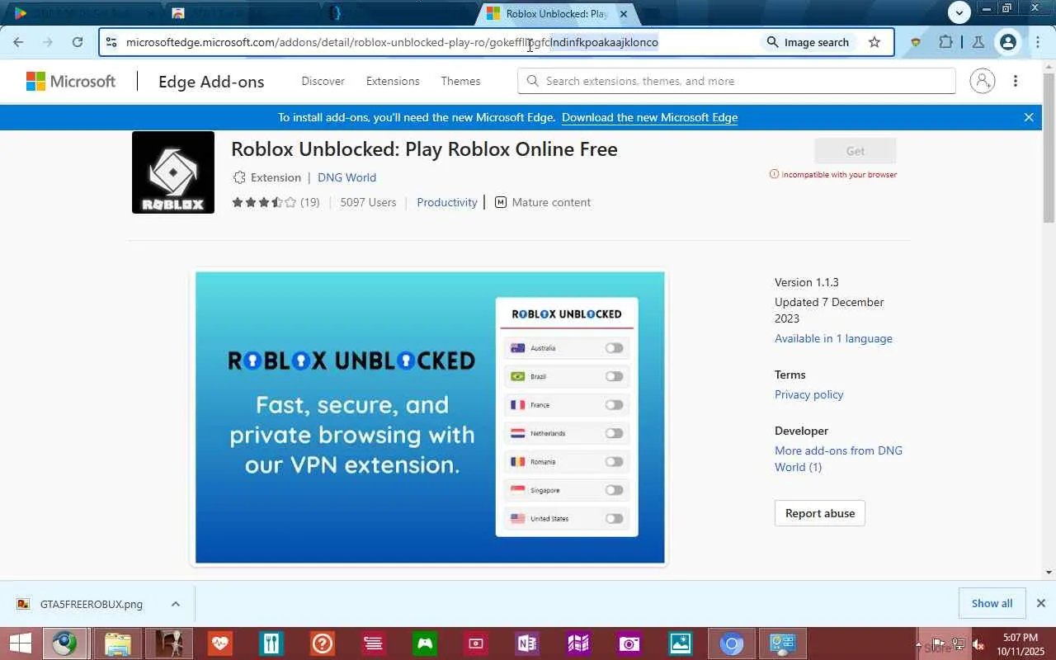Toggle the Netherlands VPN switch in the preview
1056x660 pixels.
[x=615, y=433]
